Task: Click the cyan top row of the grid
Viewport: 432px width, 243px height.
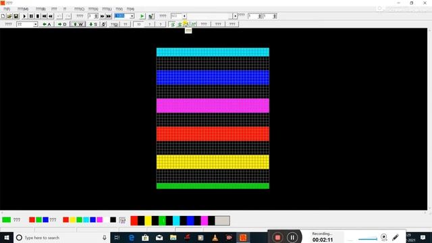Action: point(213,52)
